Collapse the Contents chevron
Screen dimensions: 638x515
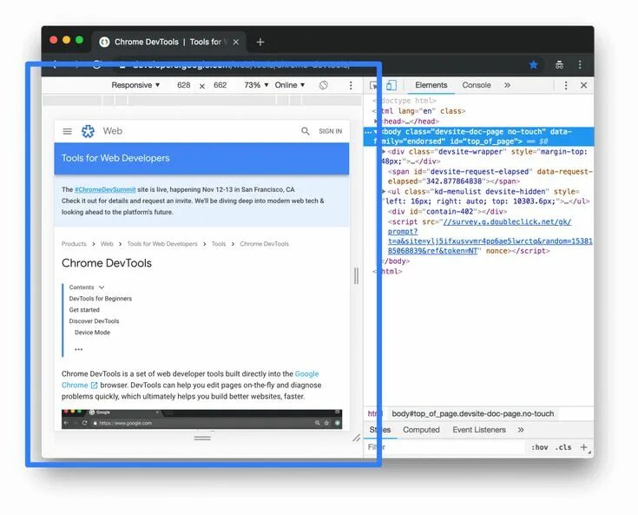coord(102,287)
